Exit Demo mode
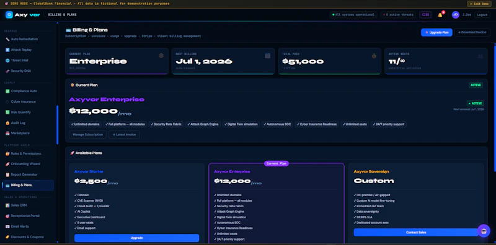The width and height of the screenshot is (496, 245). (479, 4)
